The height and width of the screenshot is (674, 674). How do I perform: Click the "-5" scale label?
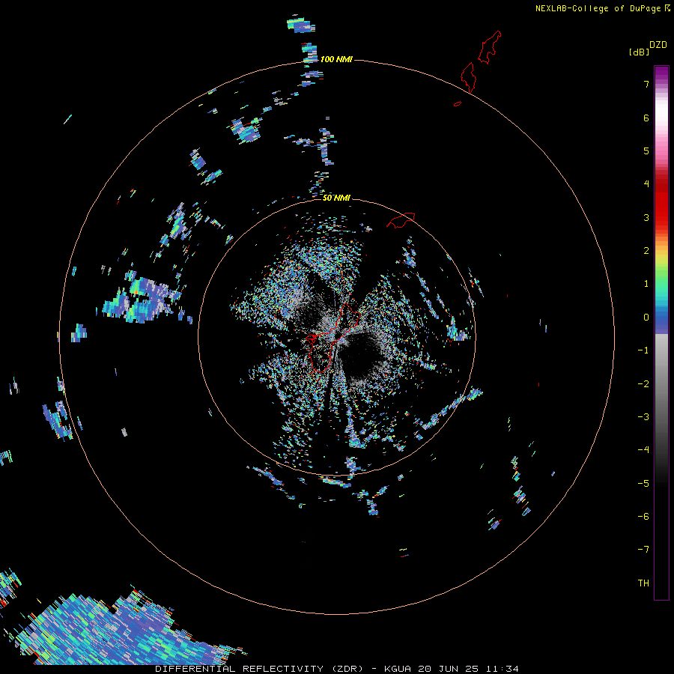point(643,483)
